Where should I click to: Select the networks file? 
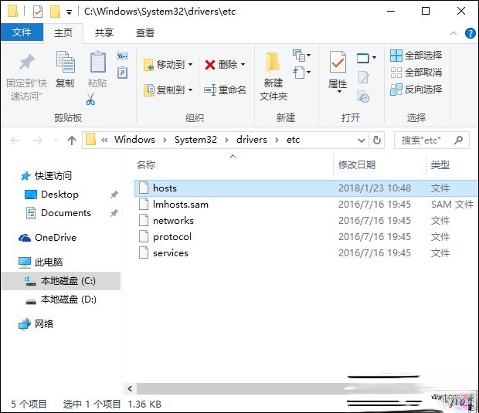point(305,220)
